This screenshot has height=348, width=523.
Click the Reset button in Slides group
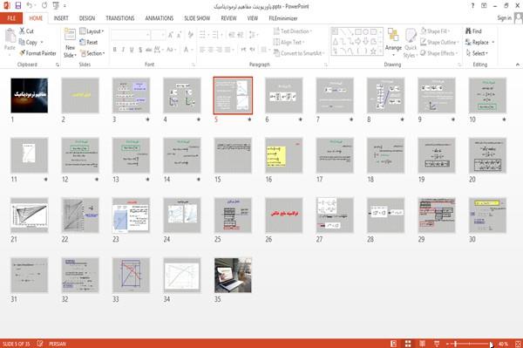click(x=89, y=43)
